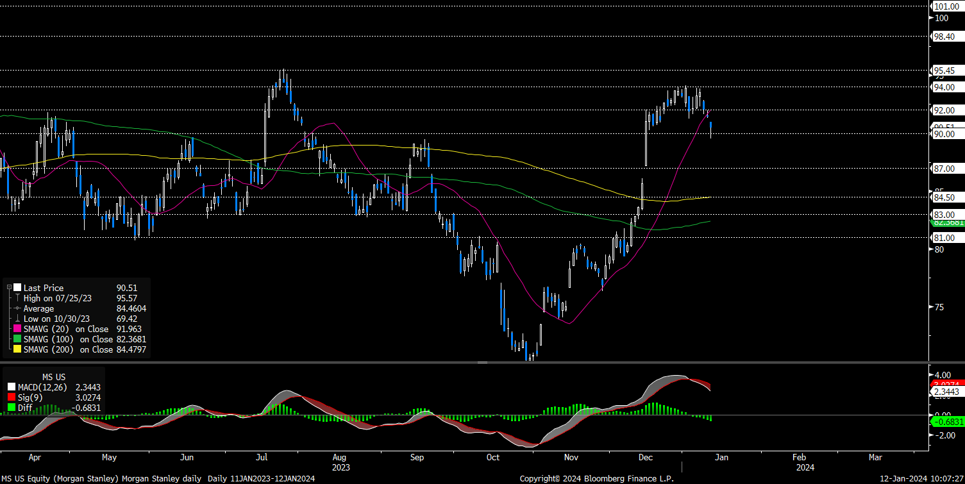Click the 'Sig(9)' legend label
Viewport: 965px width, 484px height.
[x=30, y=397]
